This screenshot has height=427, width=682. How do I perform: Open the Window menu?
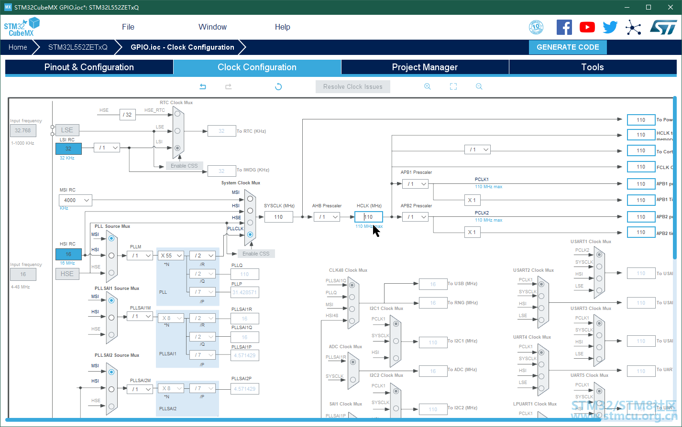point(213,27)
